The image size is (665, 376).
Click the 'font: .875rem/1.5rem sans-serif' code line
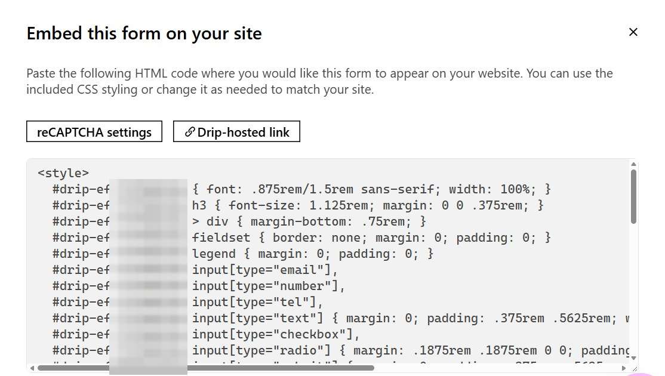302,189
